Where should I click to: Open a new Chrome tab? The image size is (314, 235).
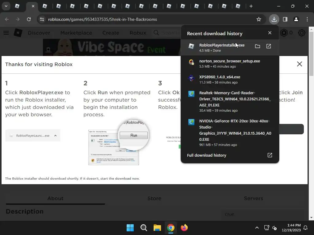point(251,6)
